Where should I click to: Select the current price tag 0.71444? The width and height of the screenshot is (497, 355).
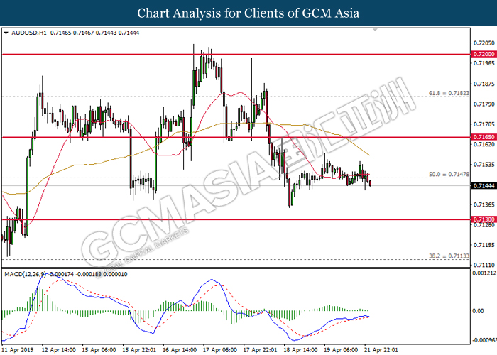point(484,186)
